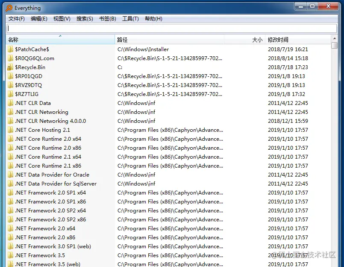Open the 编辑(E) menu

(39, 19)
